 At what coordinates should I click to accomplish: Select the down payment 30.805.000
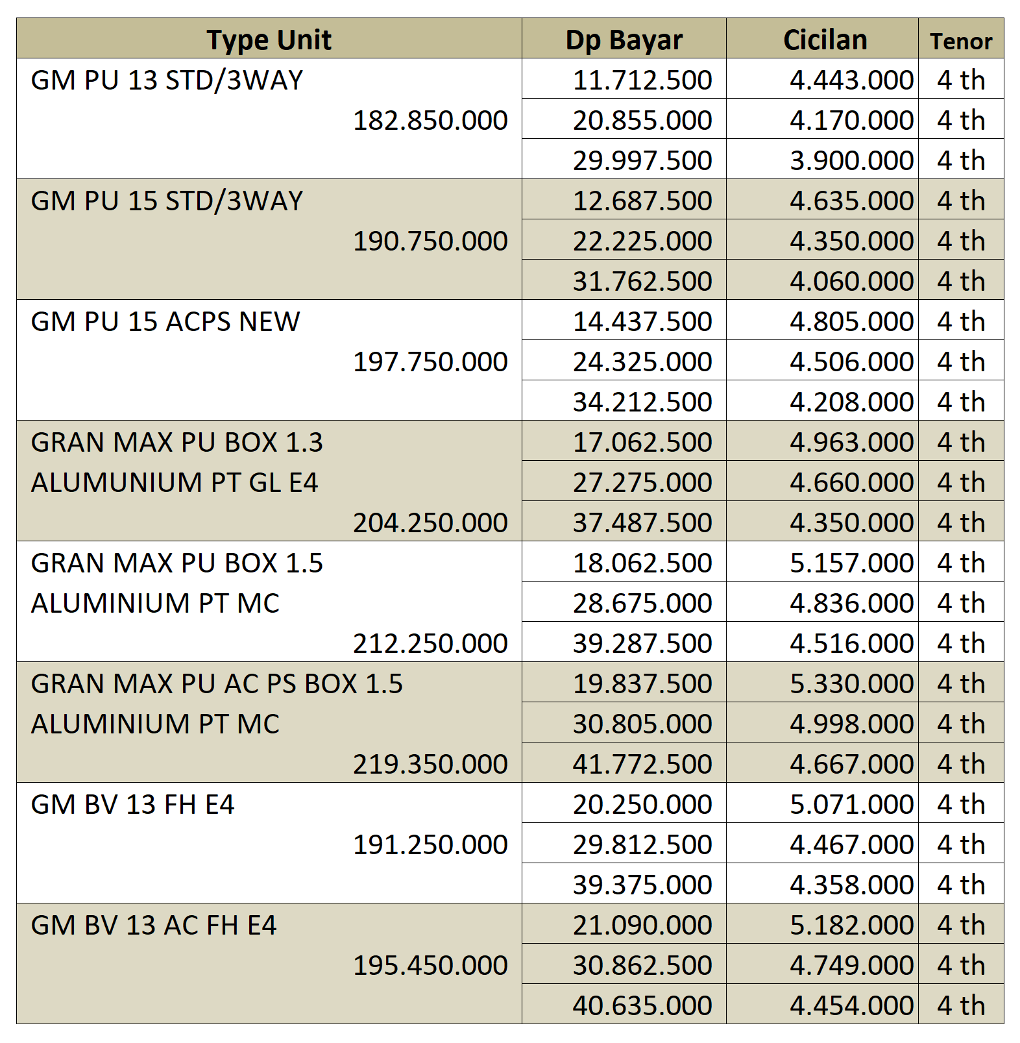(642, 724)
